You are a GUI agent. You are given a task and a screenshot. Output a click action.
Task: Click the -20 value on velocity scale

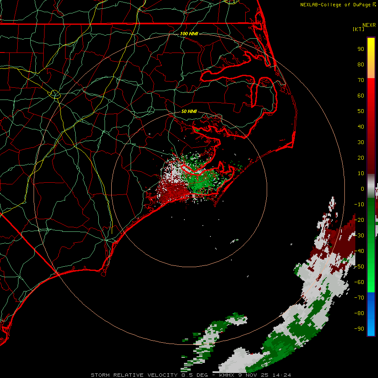[x=359, y=220]
